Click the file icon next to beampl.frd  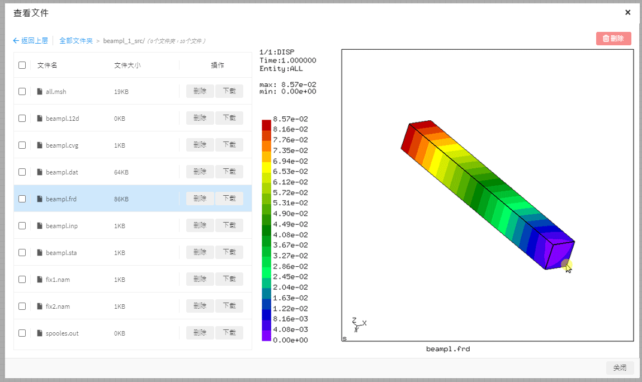point(40,199)
